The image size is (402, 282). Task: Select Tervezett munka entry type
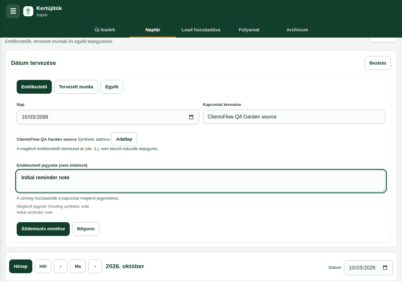76,87
